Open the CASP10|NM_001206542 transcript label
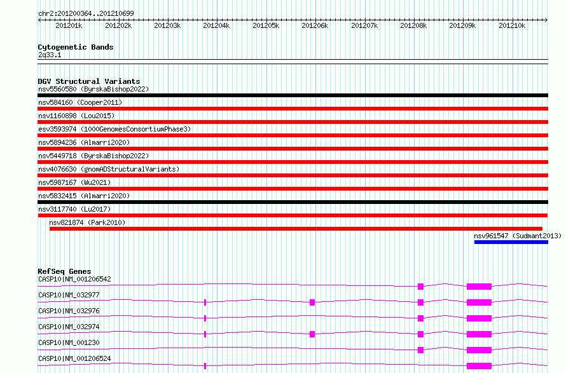 (74, 279)
